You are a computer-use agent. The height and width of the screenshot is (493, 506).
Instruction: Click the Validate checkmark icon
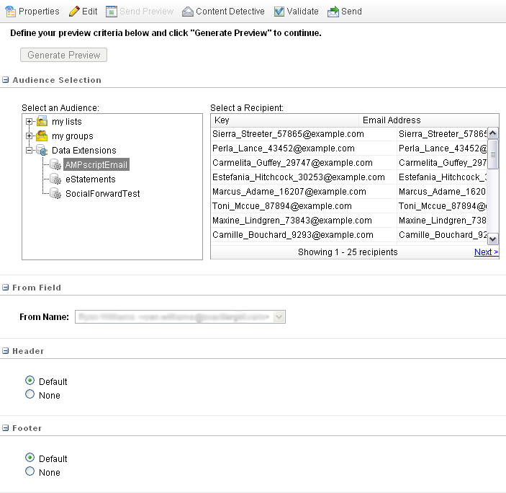click(279, 12)
